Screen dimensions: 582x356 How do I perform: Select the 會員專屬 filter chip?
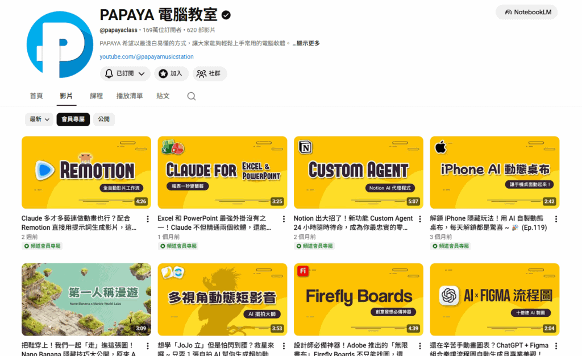tap(73, 119)
